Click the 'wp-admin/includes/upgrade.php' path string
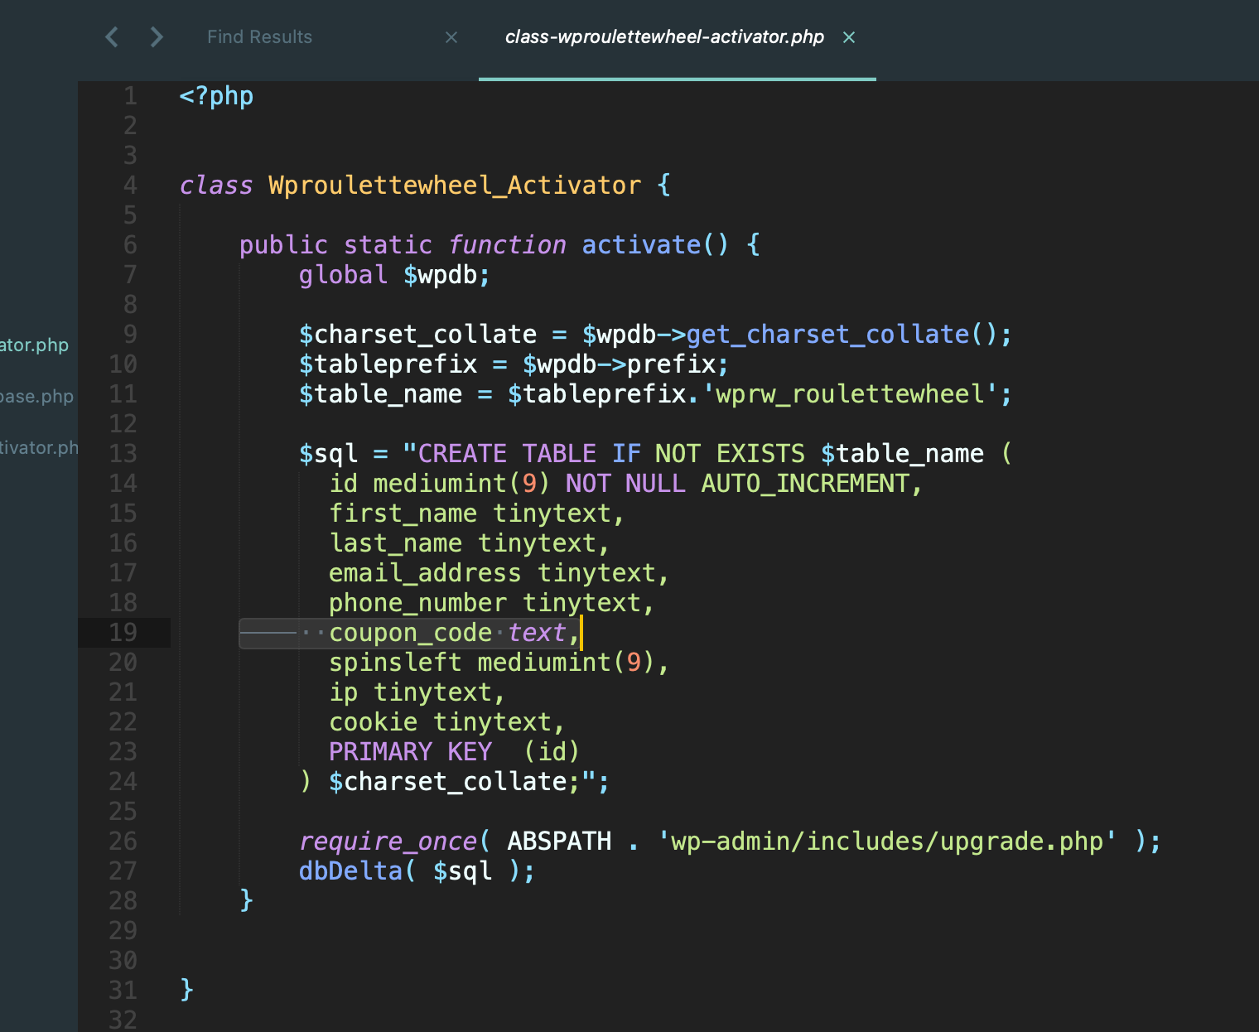The width and height of the screenshot is (1259, 1032). [x=887, y=841]
